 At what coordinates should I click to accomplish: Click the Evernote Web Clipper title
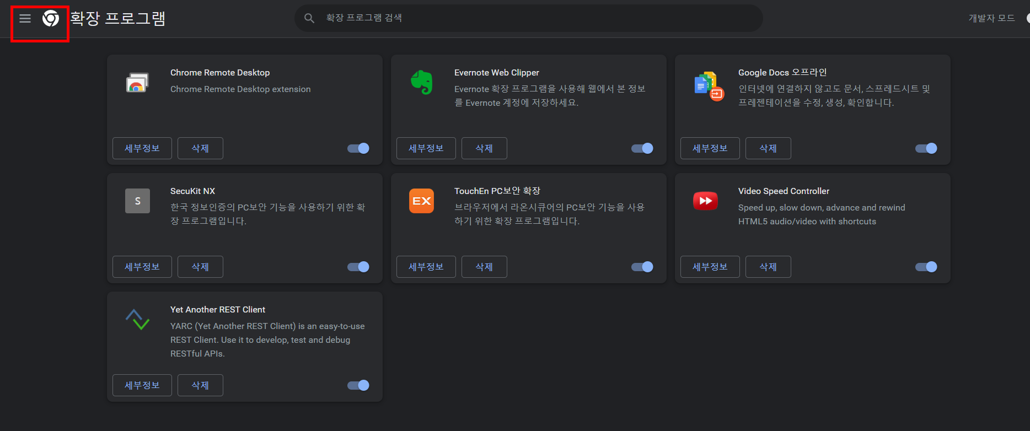(497, 73)
